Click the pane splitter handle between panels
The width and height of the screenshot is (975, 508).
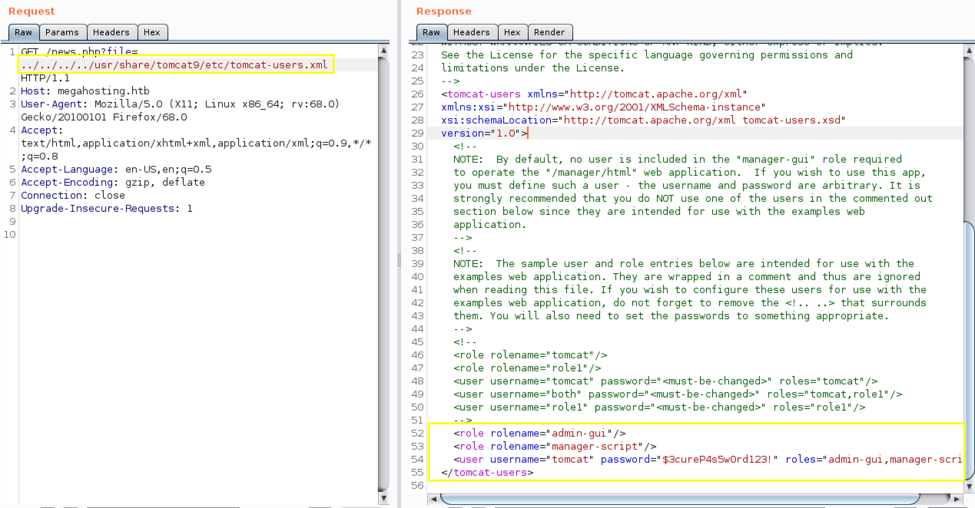399,261
